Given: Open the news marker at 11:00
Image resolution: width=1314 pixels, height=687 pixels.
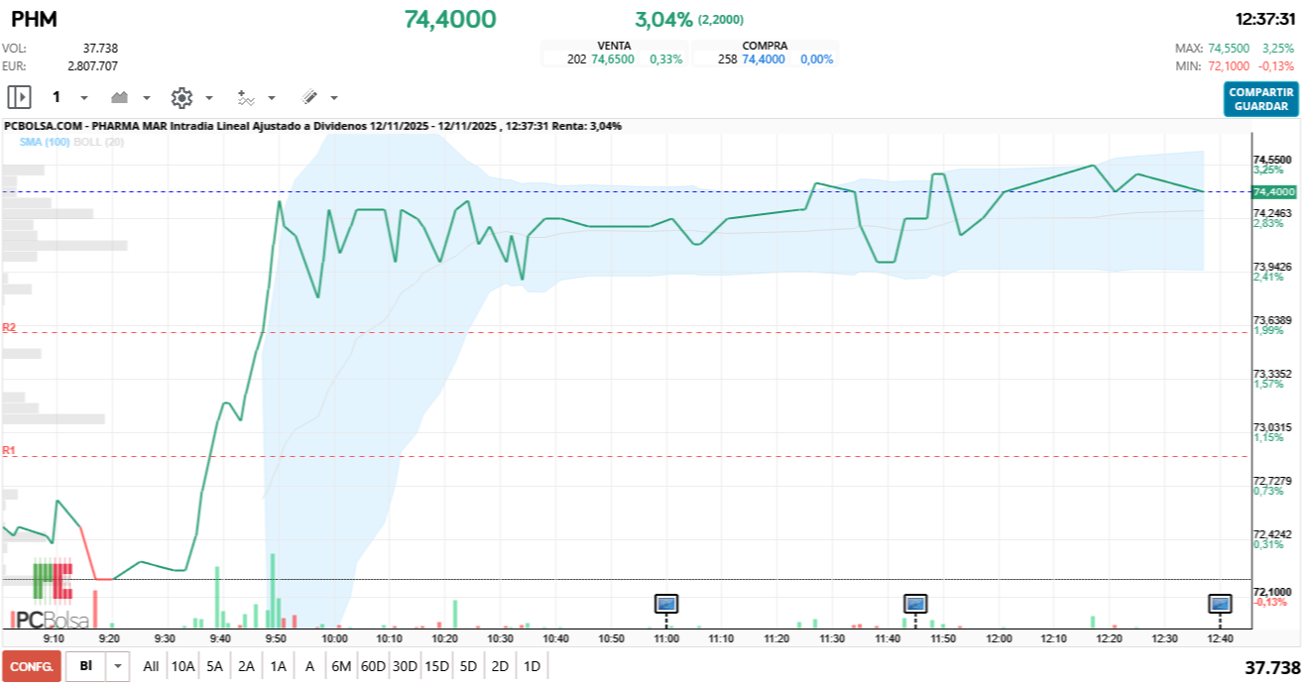Looking at the screenshot, I should coord(666,603).
